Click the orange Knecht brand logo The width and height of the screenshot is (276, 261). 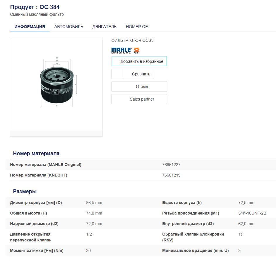(137, 50)
